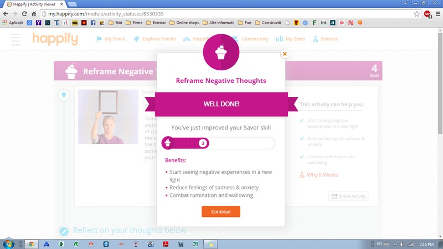Click the large cupcake badge atop the popup
This screenshot has width=443, height=249.
(x=221, y=52)
